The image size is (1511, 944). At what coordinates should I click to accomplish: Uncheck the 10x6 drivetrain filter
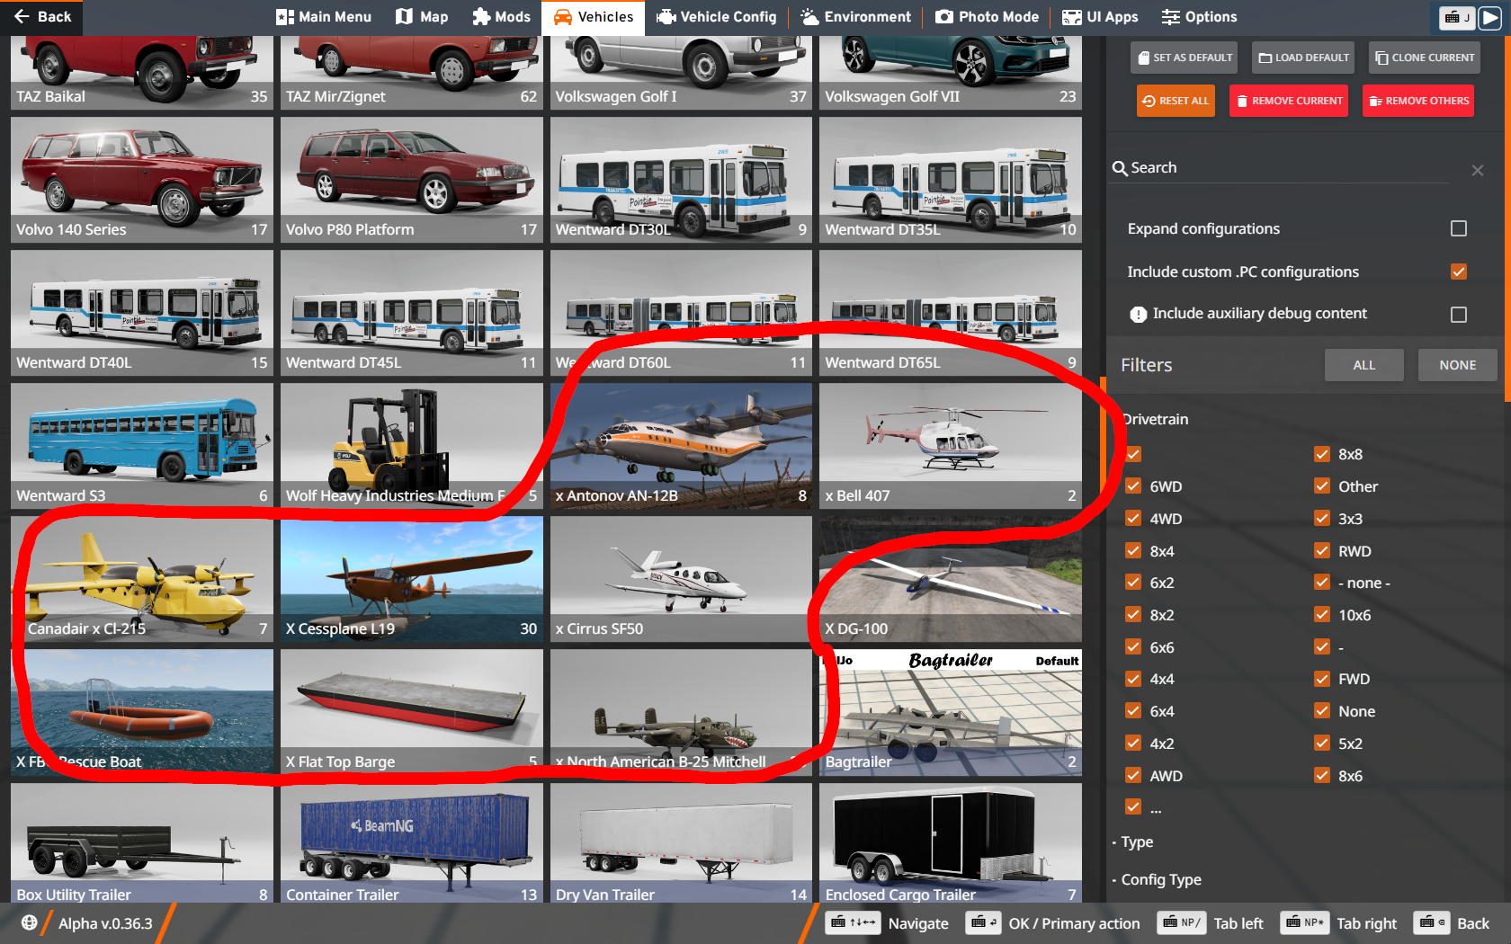click(x=1322, y=615)
